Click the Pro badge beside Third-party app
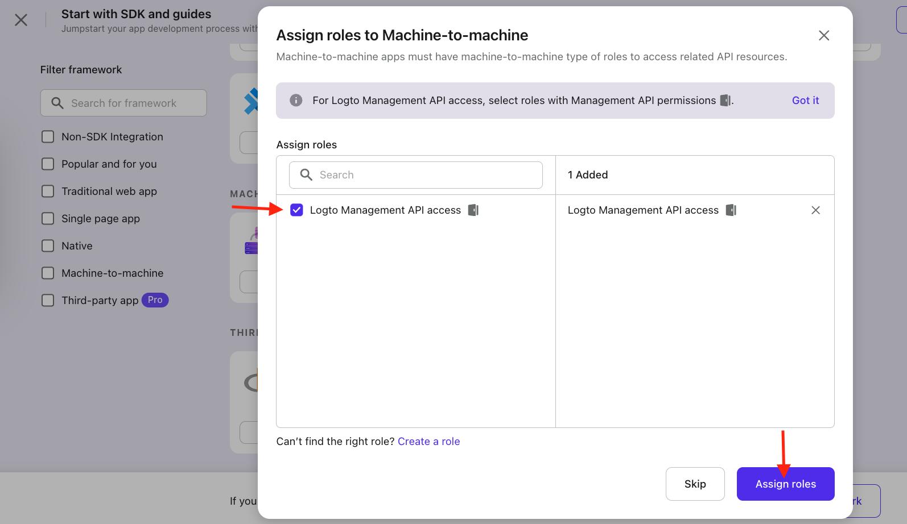The image size is (907, 524). click(x=155, y=300)
